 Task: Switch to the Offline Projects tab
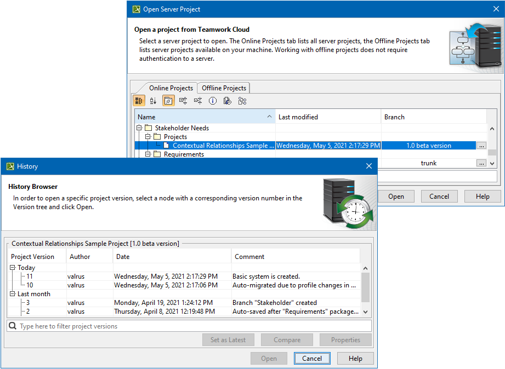224,88
